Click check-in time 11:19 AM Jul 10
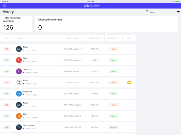 coord(72,82)
